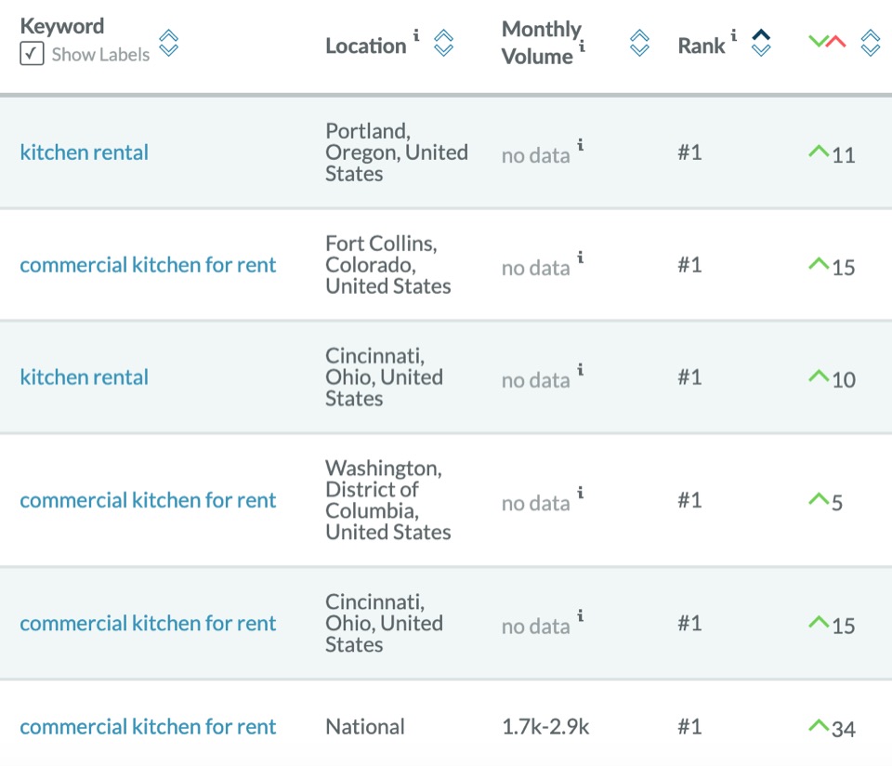
Task: Click no data text in Washington row
Action: tap(535, 503)
